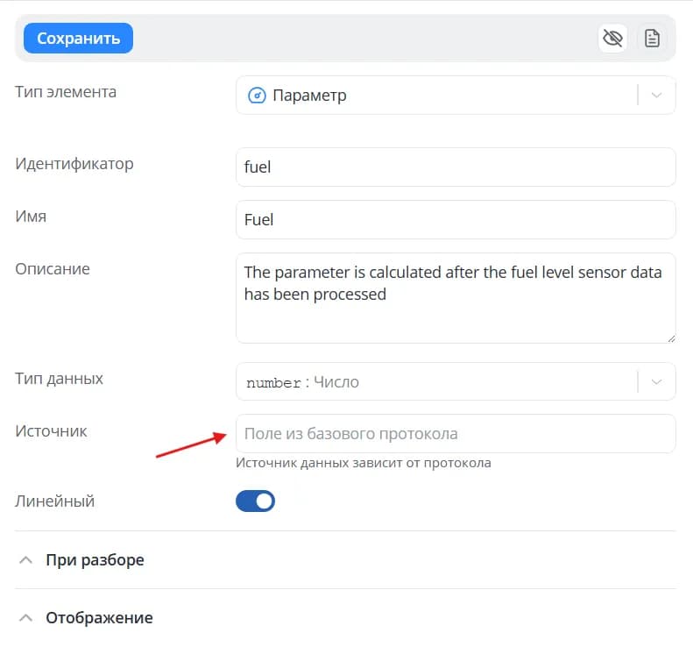The width and height of the screenshot is (693, 654).
Task: Open the document icon in the toolbar
Action: pos(652,38)
